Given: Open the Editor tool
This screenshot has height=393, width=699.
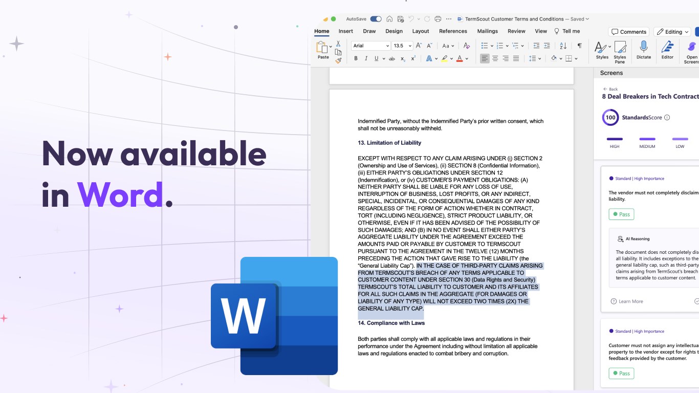Looking at the screenshot, I should (x=667, y=50).
